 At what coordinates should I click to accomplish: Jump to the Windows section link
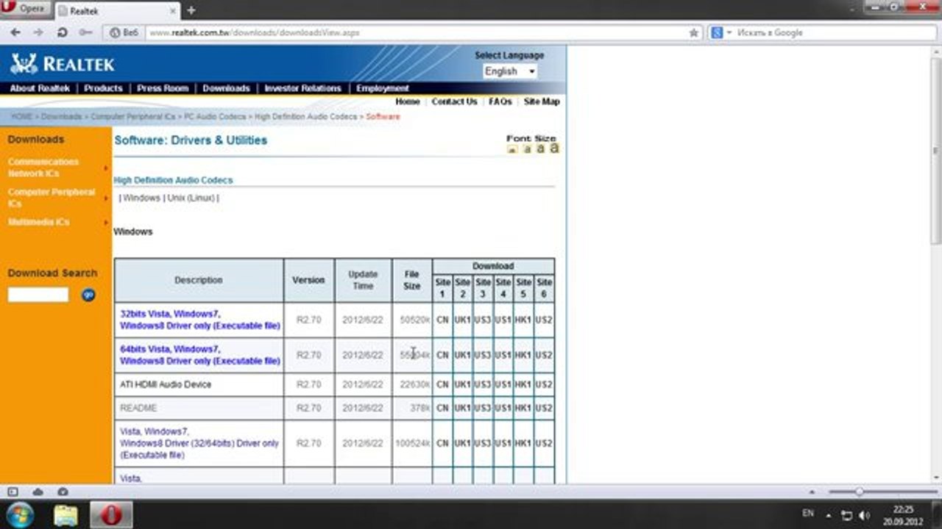click(142, 198)
